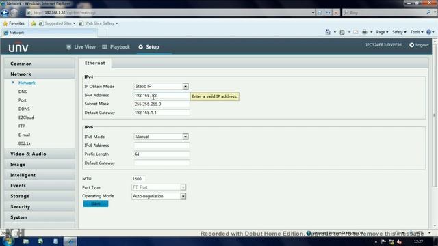Click the Subnet Mask field
The height and width of the screenshot is (246, 438).
pos(162,104)
